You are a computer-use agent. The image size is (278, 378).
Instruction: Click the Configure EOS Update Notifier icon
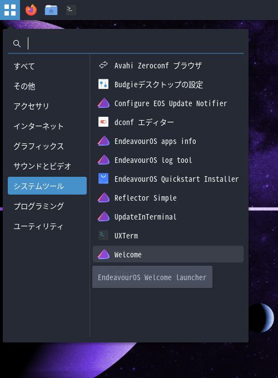[103, 103]
